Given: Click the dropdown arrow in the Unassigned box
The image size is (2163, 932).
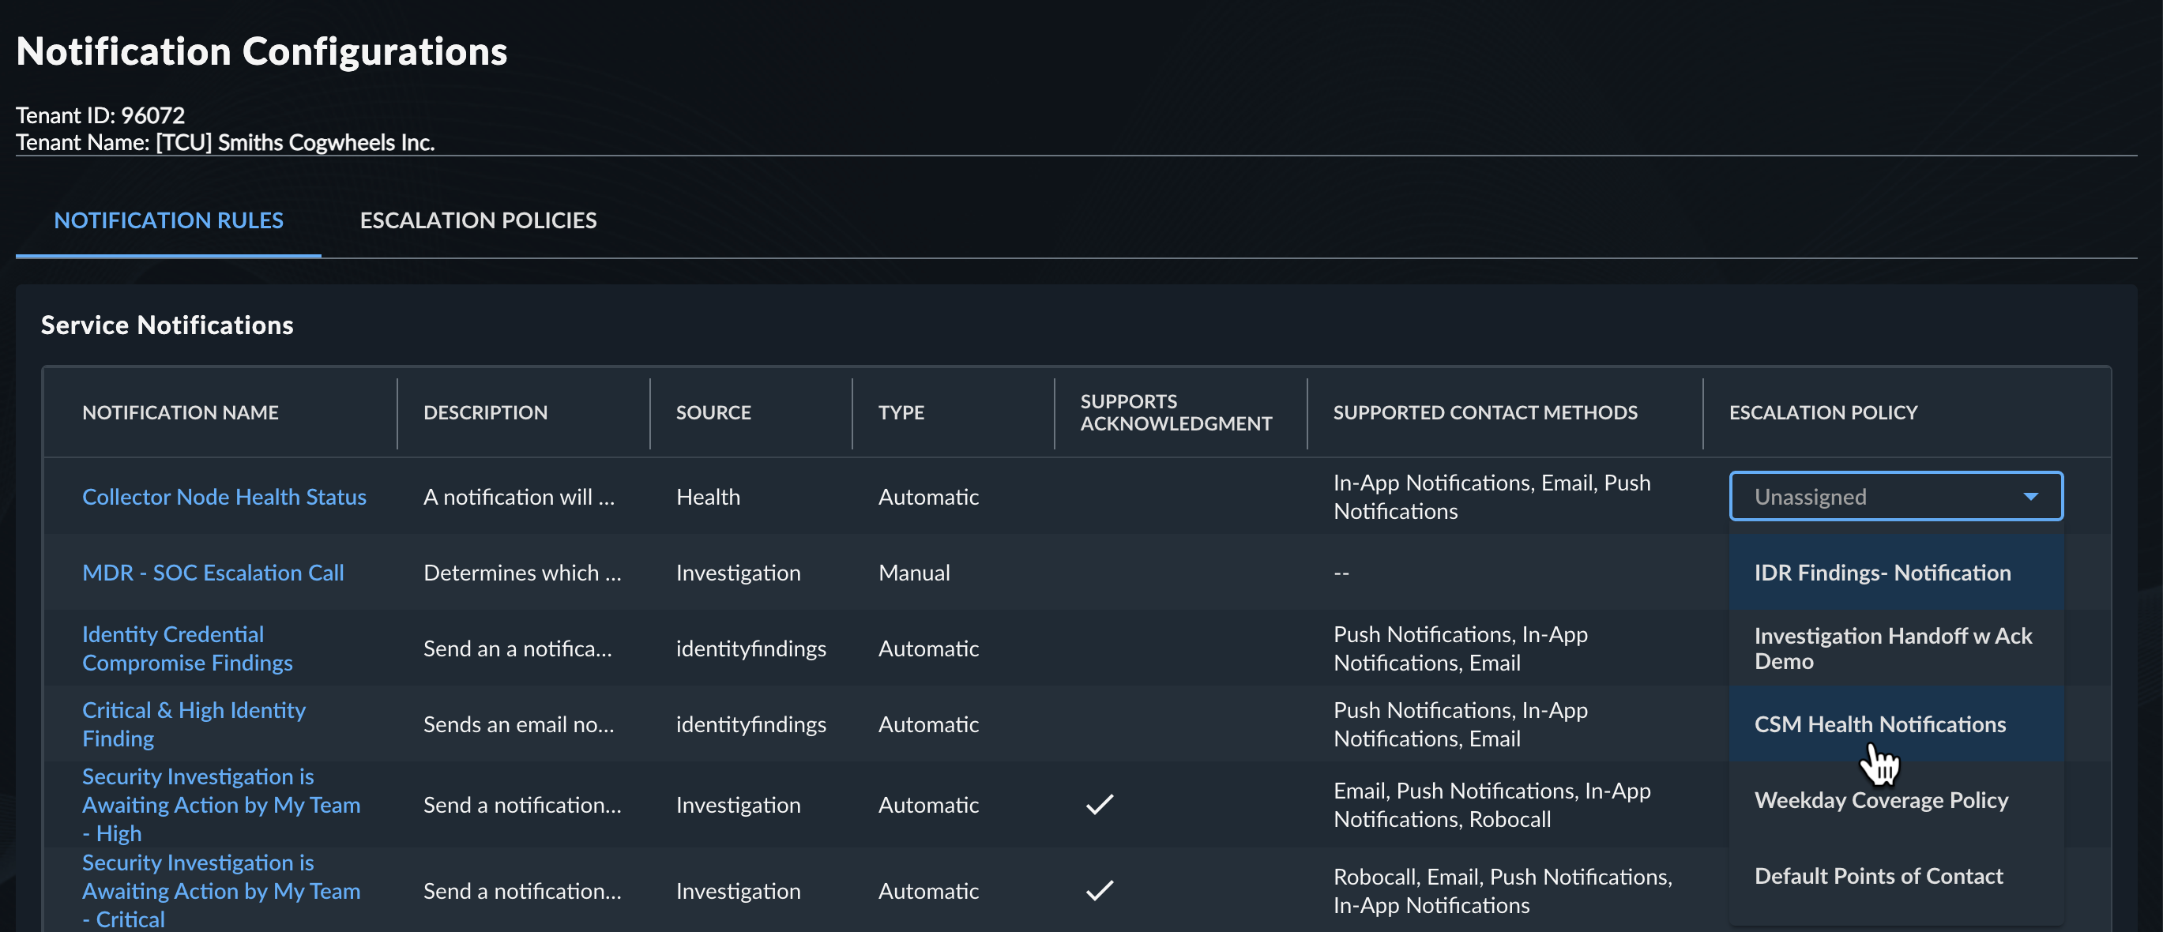Looking at the screenshot, I should (x=2029, y=496).
